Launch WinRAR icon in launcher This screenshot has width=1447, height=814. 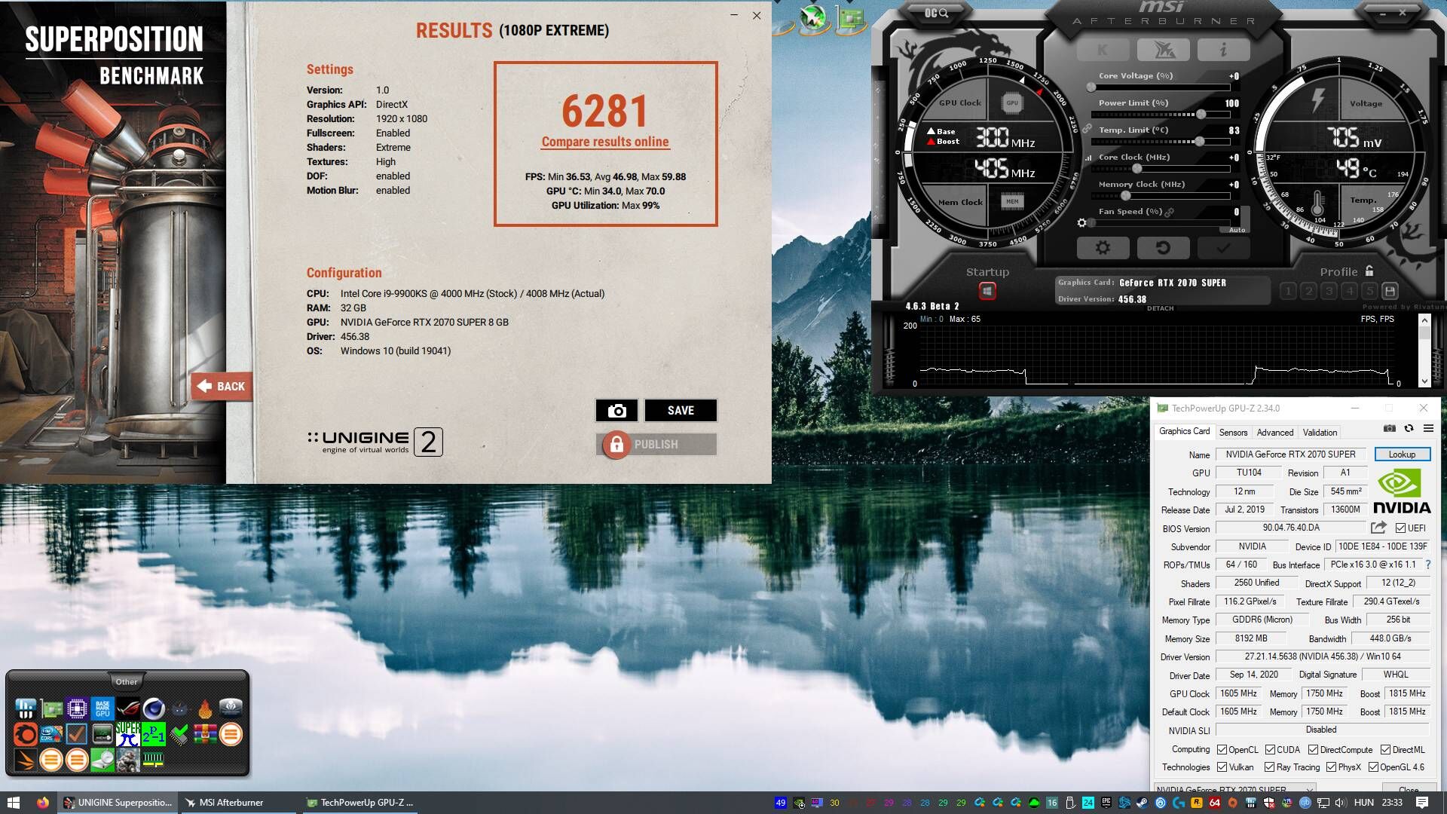[x=204, y=734]
